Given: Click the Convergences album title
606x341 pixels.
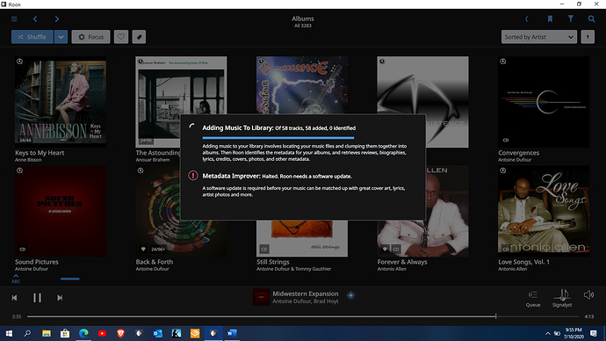Looking at the screenshot, I should [518, 153].
